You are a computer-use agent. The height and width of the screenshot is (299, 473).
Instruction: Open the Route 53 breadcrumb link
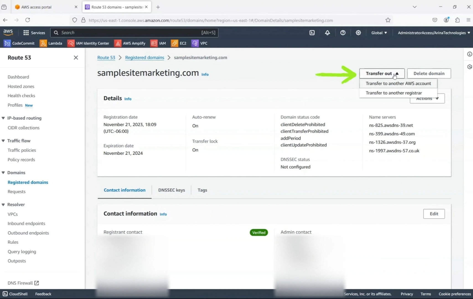pyautogui.click(x=106, y=58)
